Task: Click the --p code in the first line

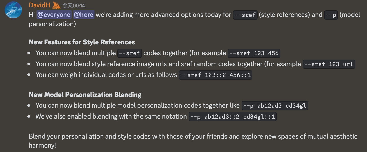Action: [331, 15]
